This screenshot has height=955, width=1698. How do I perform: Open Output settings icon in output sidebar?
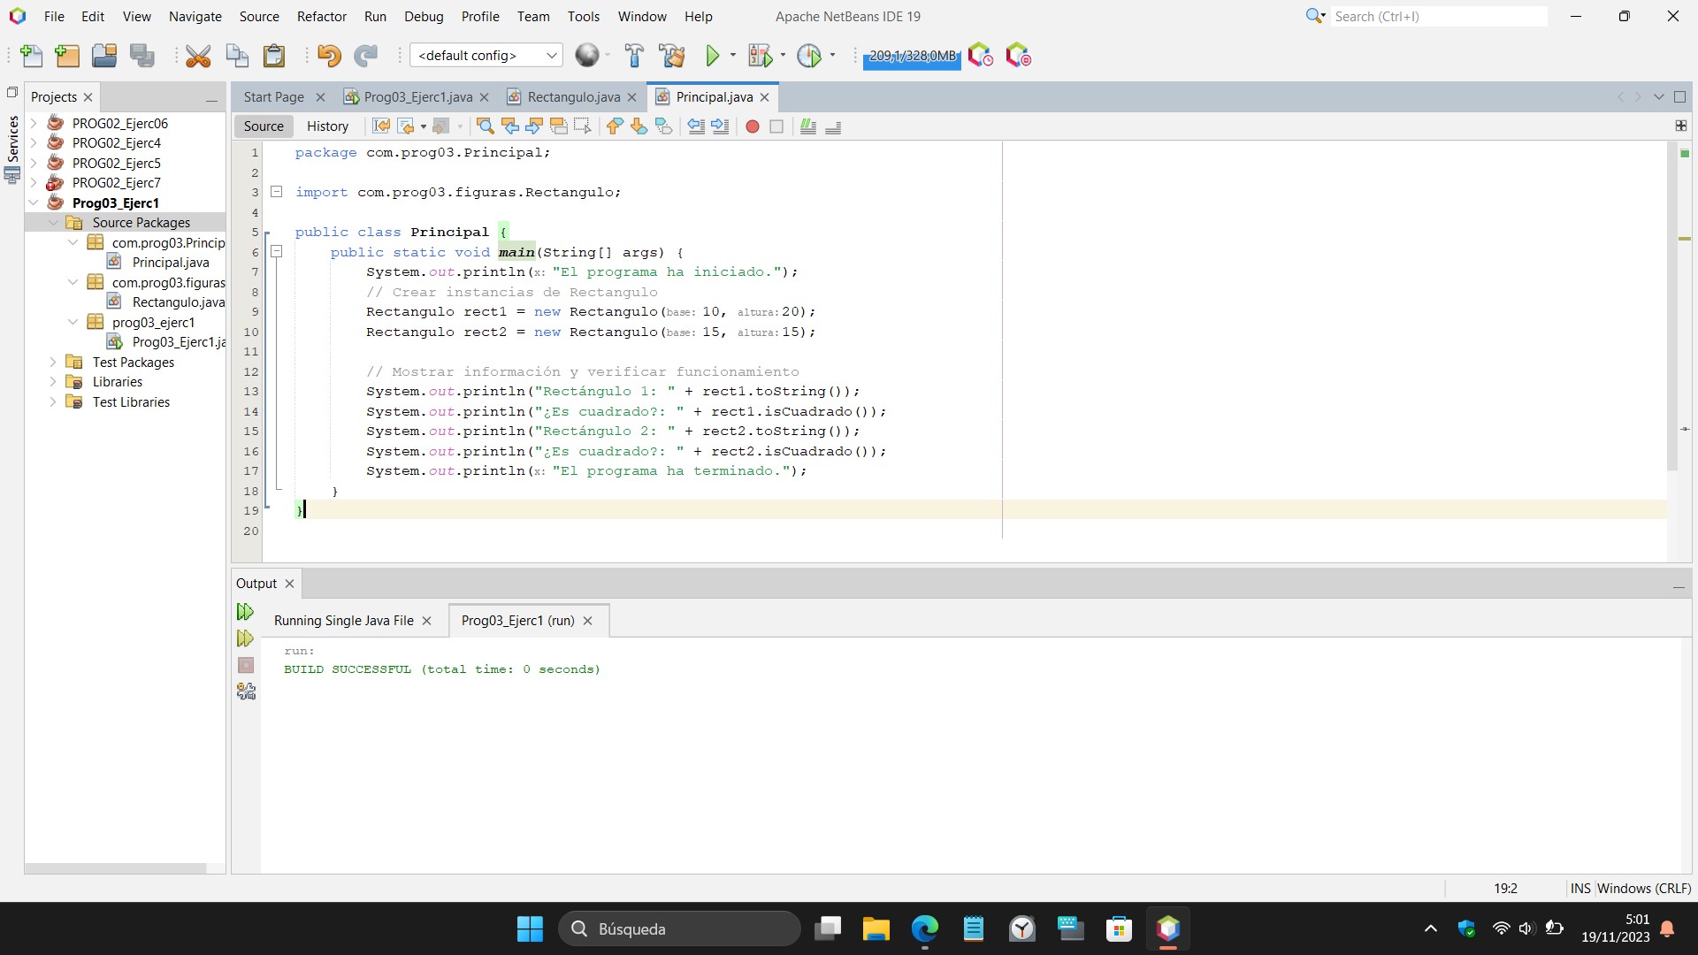pos(246,691)
